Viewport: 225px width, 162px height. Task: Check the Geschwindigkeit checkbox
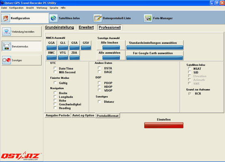tap(55, 104)
